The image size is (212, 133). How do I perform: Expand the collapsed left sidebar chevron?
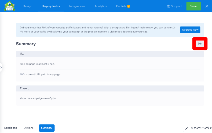pos(1,67)
